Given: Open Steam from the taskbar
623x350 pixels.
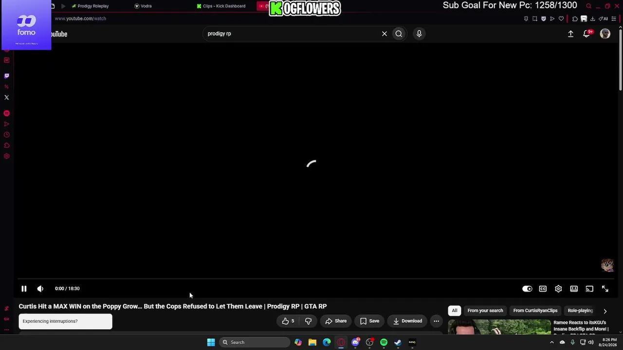Looking at the screenshot, I should (x=398, y=342).
